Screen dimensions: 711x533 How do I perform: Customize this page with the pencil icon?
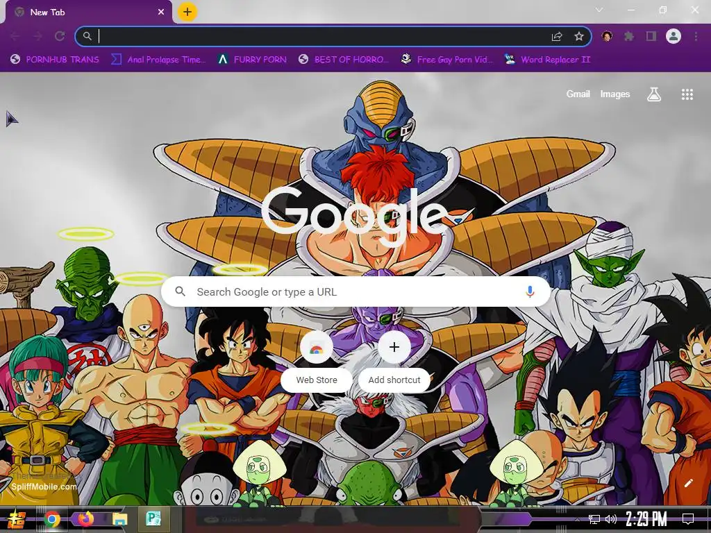click(688, 483)
